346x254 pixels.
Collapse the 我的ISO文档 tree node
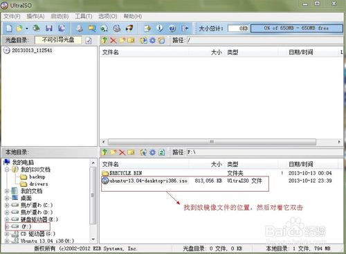pos(7,170)
